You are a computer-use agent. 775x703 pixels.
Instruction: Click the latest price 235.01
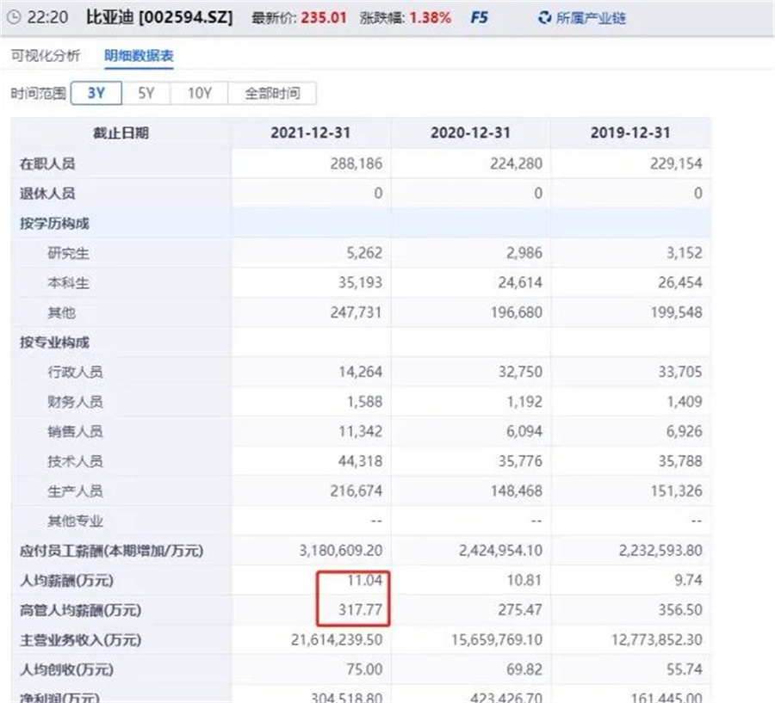pyautogui.click(x=324, y=18)
